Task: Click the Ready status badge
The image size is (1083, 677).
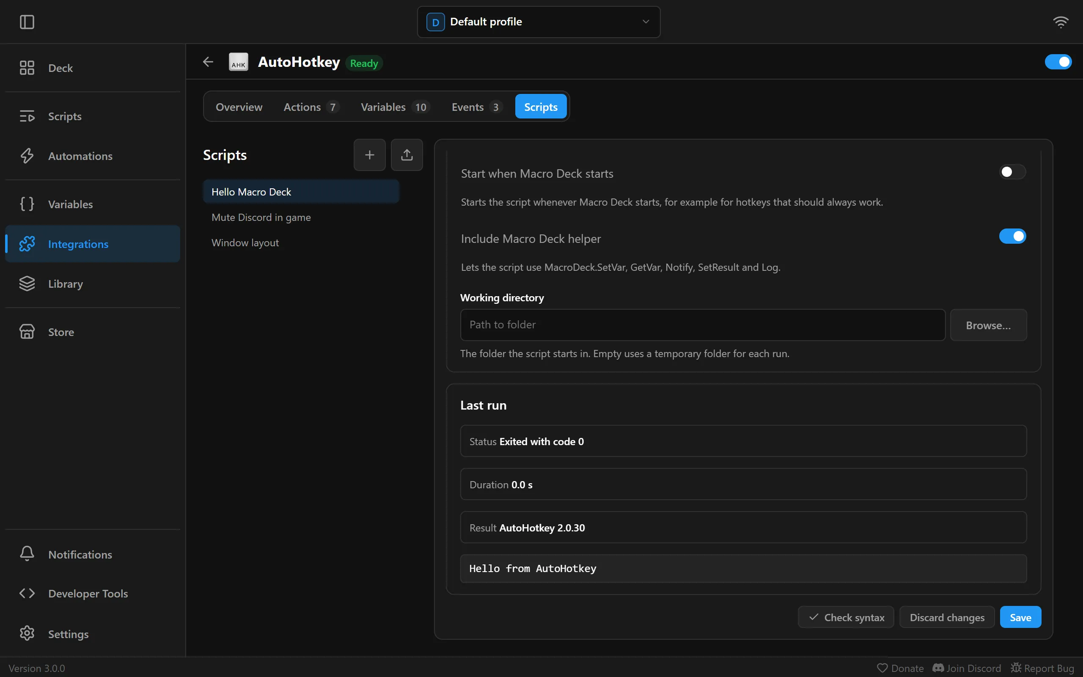Action: coord(364,63)
